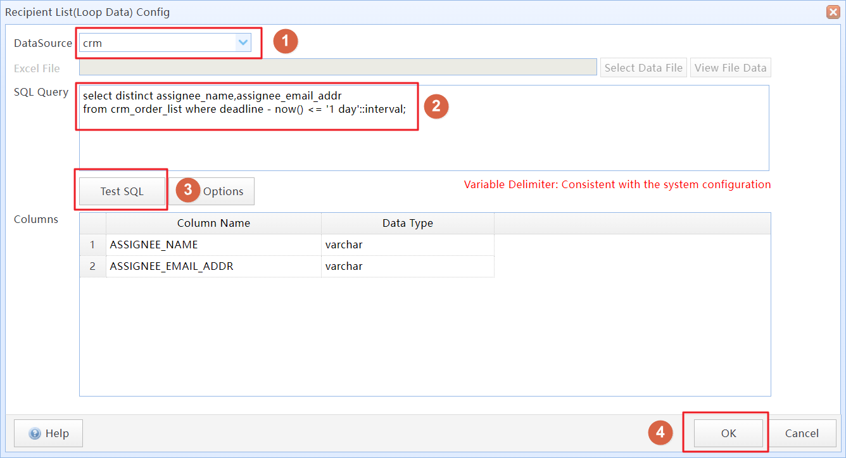The height and width of the screenshot is (458, 846).
Task: Click the varchar type in ASSIGNEE_EMAIL_ADDR row
Action: [x=408, y=266]
